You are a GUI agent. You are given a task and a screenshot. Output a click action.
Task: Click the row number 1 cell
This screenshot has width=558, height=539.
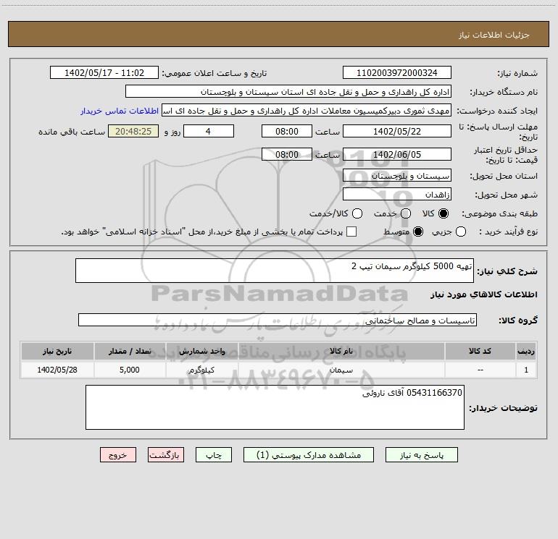pyautogui.click(x=526, y=370)
